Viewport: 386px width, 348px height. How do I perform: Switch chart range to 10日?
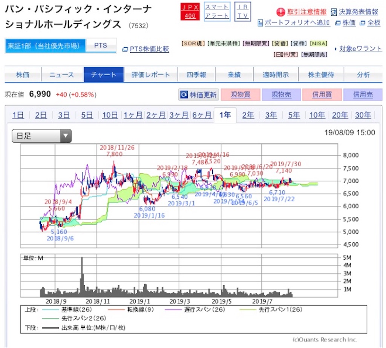[110, 115]
